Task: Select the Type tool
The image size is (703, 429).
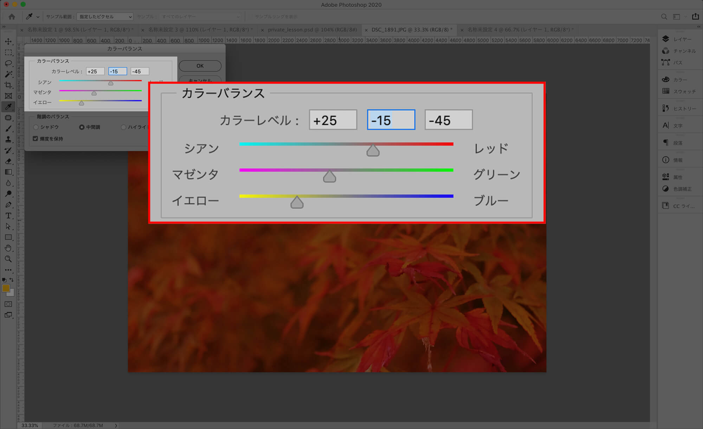Action: coord(8,216)
